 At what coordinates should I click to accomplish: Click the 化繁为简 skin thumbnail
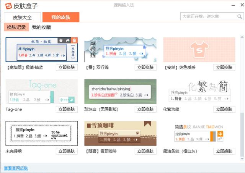point(199,92)
